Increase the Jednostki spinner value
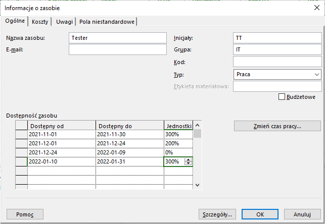The width and height of the screenshot is (325, 224). 189,159
